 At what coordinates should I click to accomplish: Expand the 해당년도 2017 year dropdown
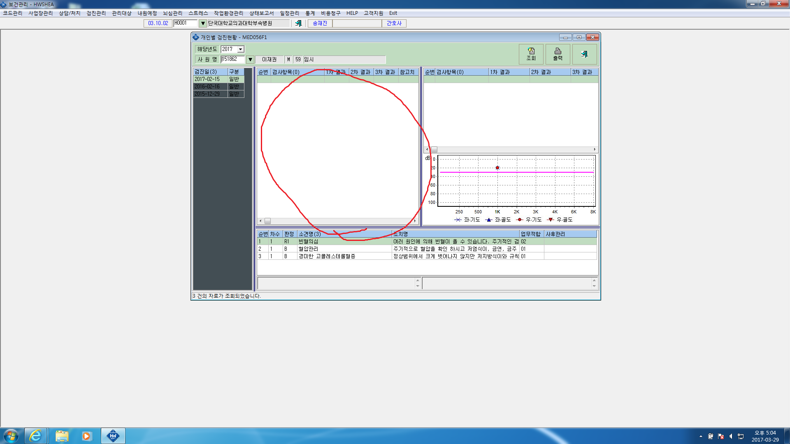[241, 49]
